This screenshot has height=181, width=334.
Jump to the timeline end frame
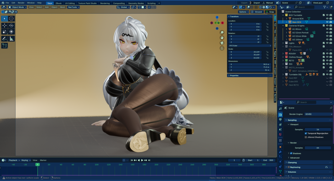pos(149,160)
